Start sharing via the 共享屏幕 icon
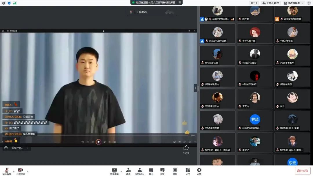Image resolution: width=313 pixels, height=176 pixels. (x=114, y=170)
